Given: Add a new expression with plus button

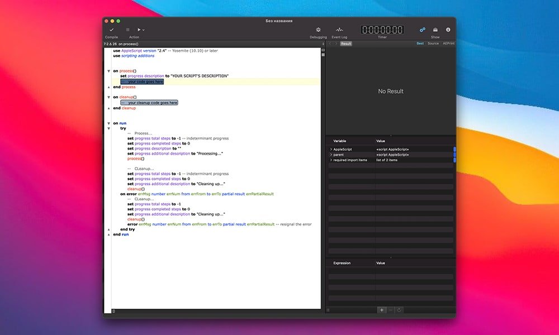Looking at the screenshot, I should click(382, 310).
